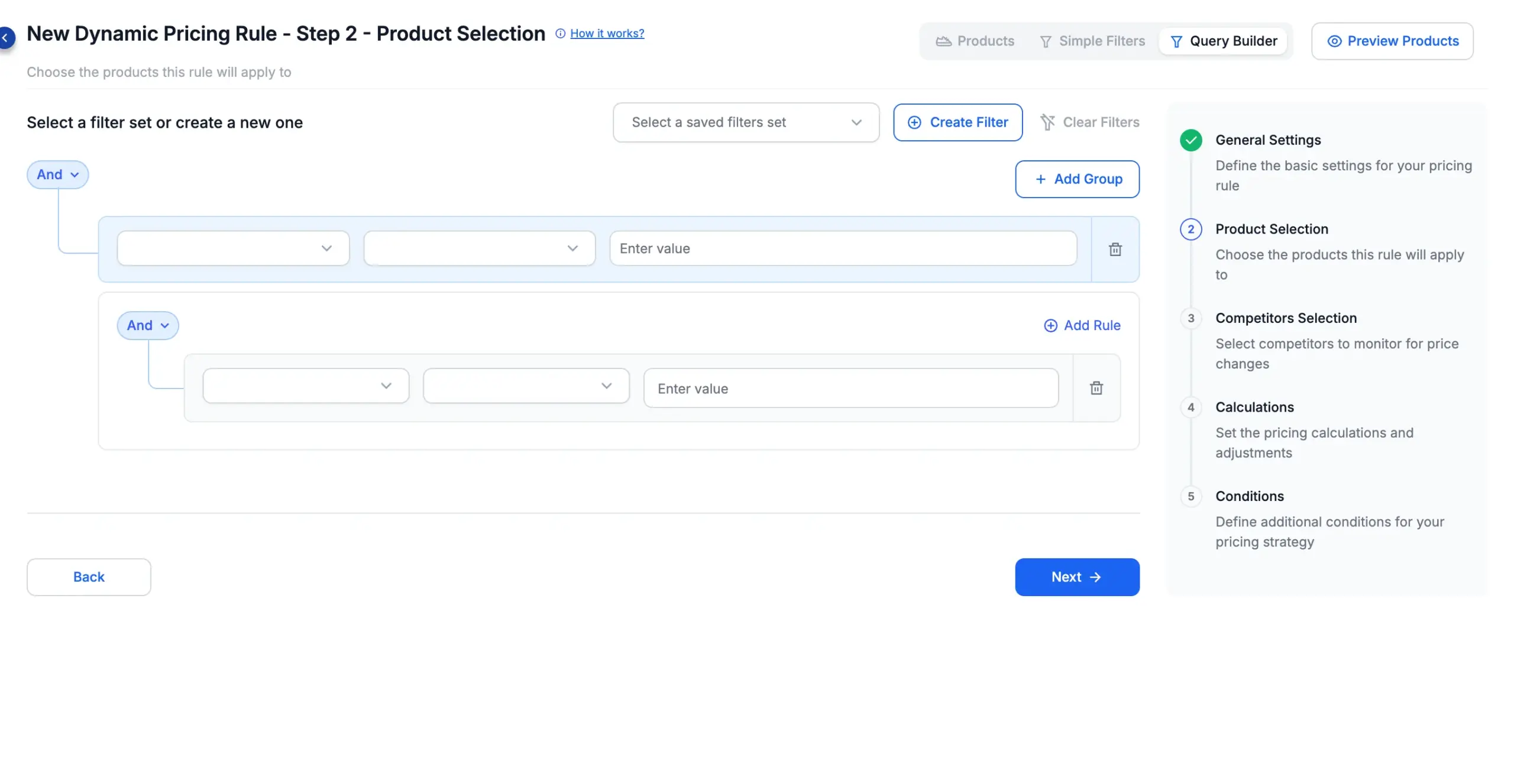The height and width of the screenshot is (757, 1514).
Task: Click Add Rule in nested group
Action: tap(1082, 325)
